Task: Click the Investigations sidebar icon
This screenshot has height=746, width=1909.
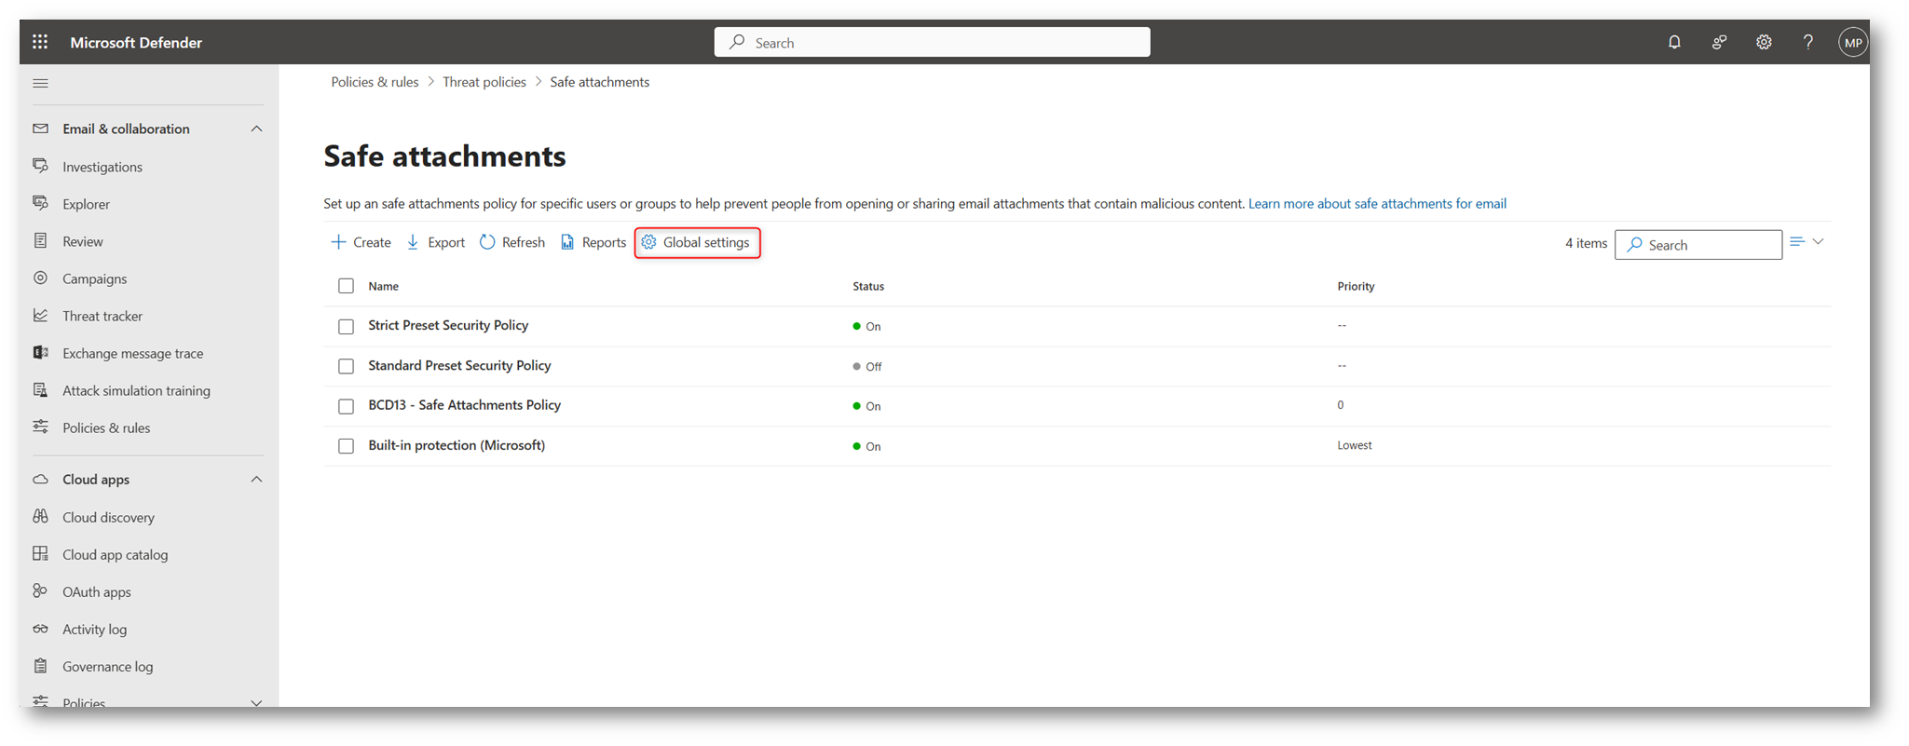Action: point(40,166)
